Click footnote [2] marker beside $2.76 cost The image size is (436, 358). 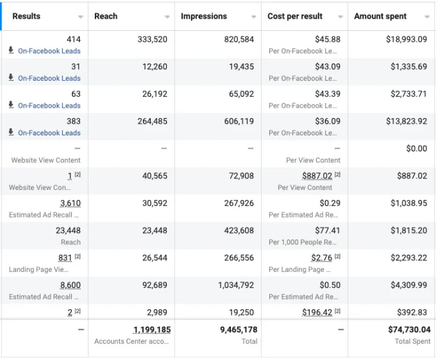[x=337, y=257]
